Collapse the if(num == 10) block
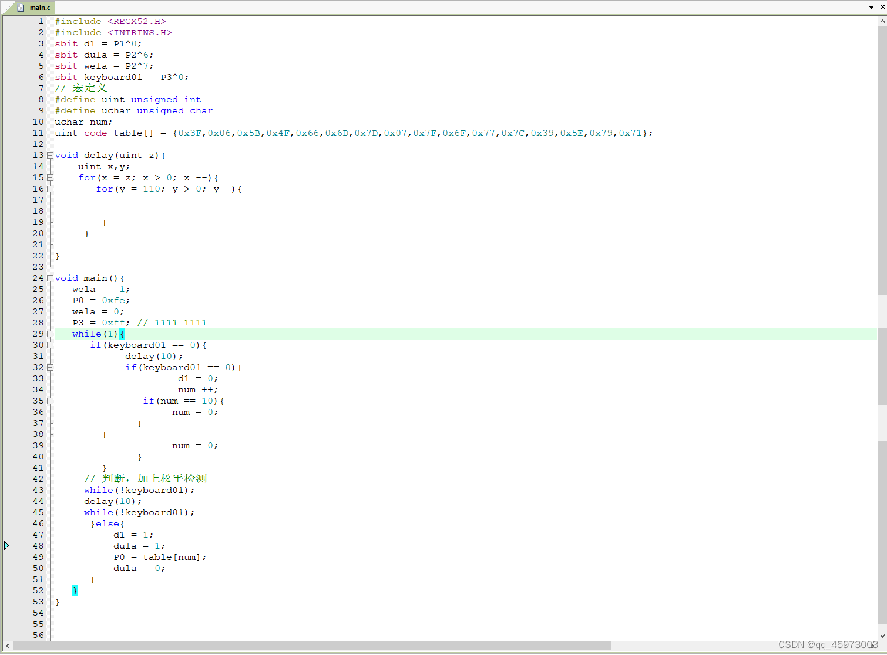The width and height of the screenshot is (887, 655). coord(51,401)
